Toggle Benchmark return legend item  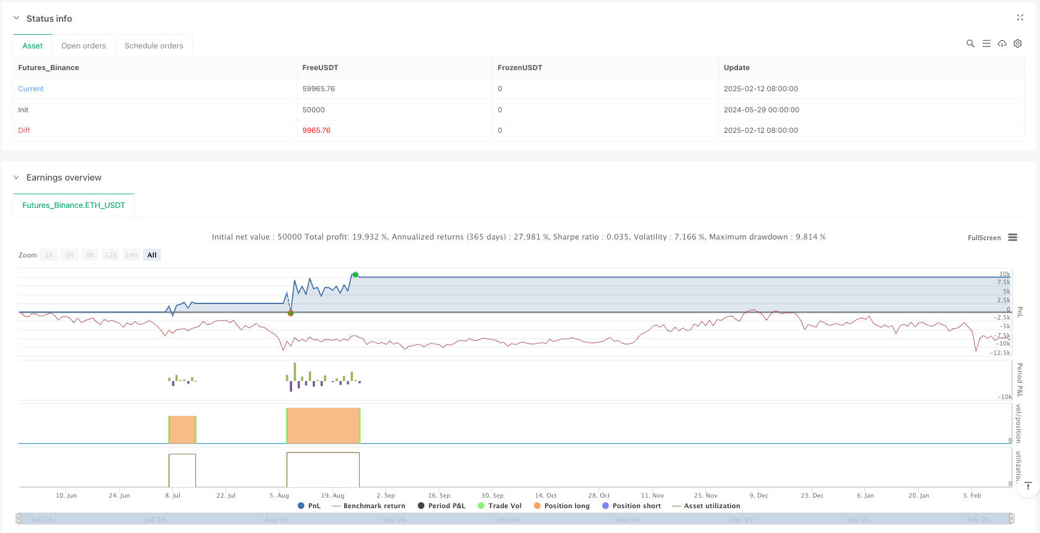368,506
